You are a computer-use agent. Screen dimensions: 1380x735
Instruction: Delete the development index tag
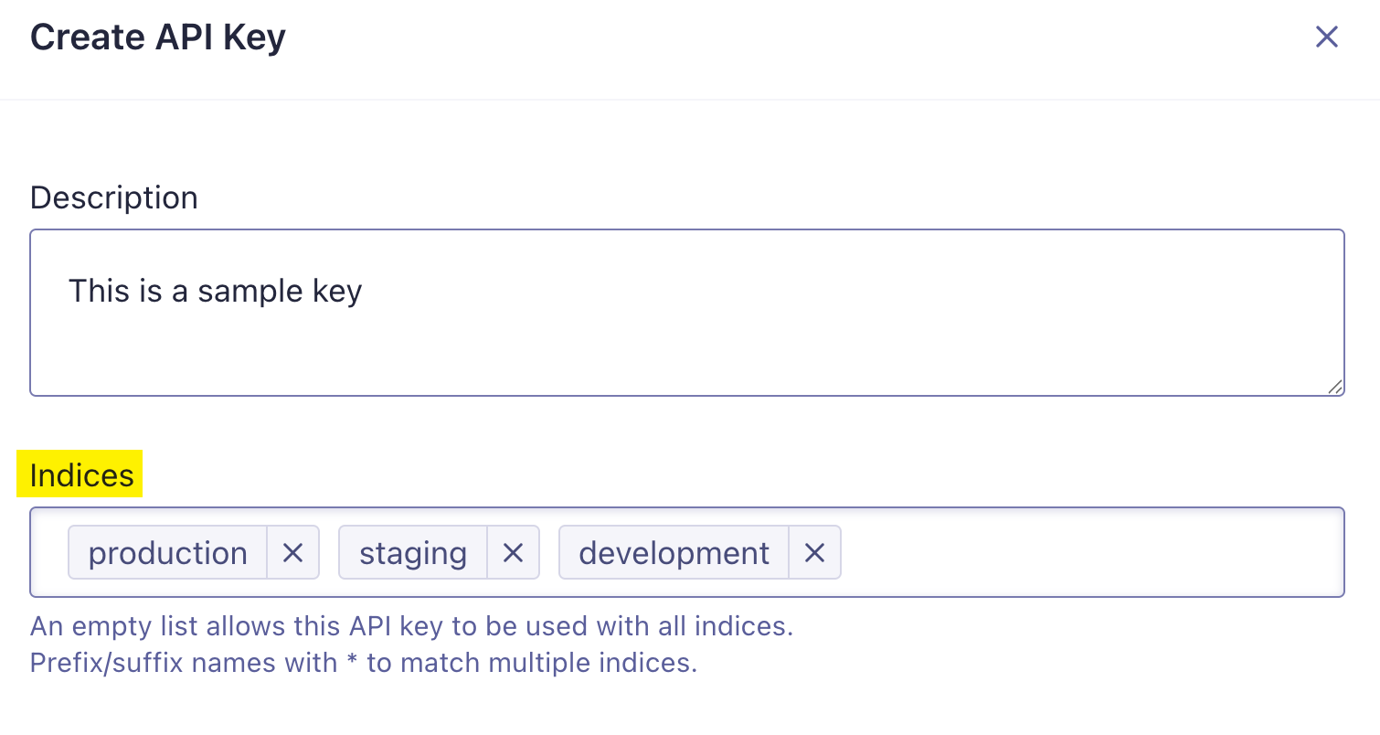click(x=814, y=552)
